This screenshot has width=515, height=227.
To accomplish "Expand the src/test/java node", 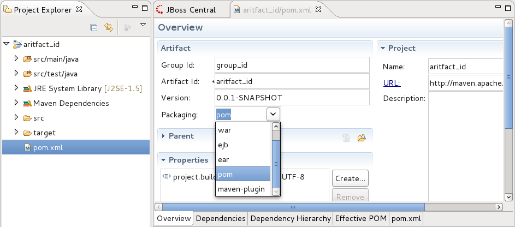I will pos(16,73).
